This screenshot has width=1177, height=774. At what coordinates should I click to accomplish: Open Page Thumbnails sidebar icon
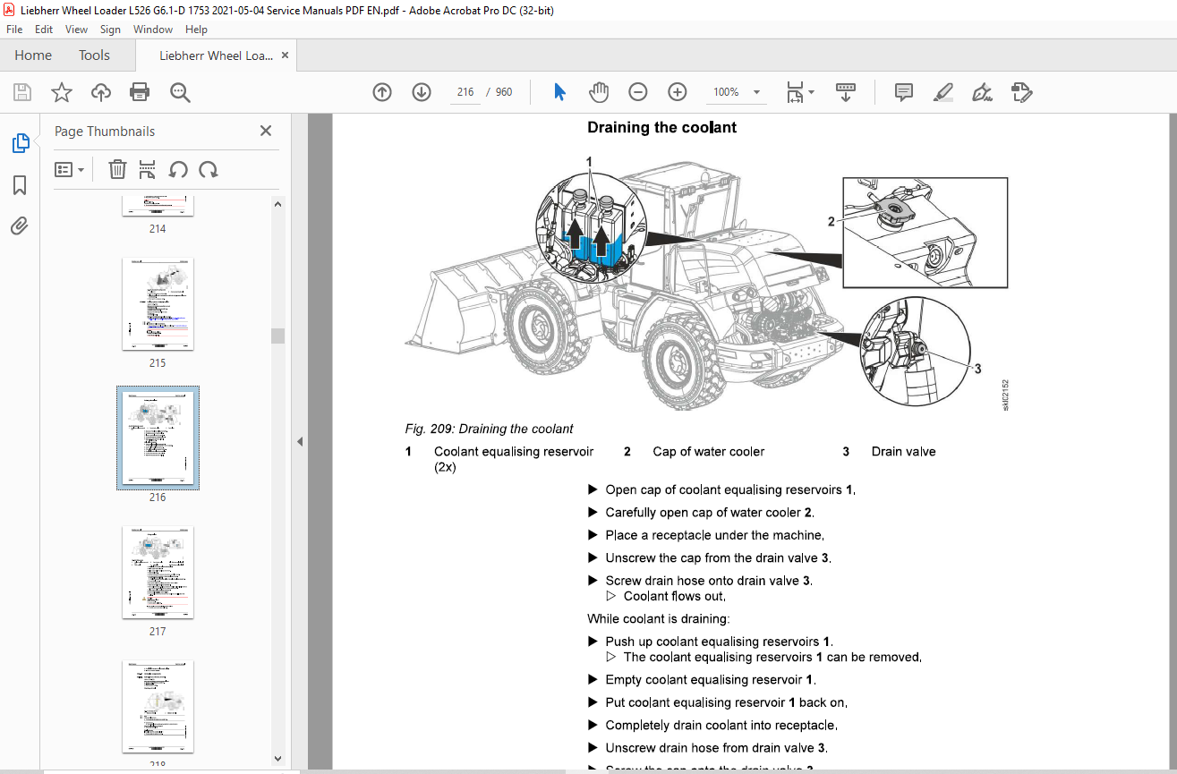pyautogui.click(x=20, y=143)
